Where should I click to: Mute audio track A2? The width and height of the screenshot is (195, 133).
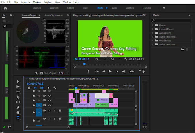[50, 119]
